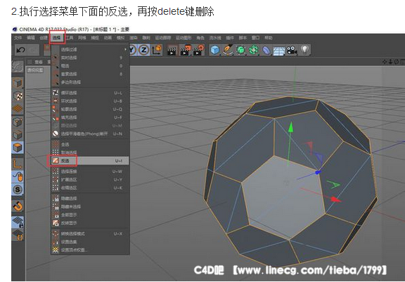405x282 pixels.
Task: Choose Loop Selection with shortcut U~L
Action: click(x=90, y=93)
